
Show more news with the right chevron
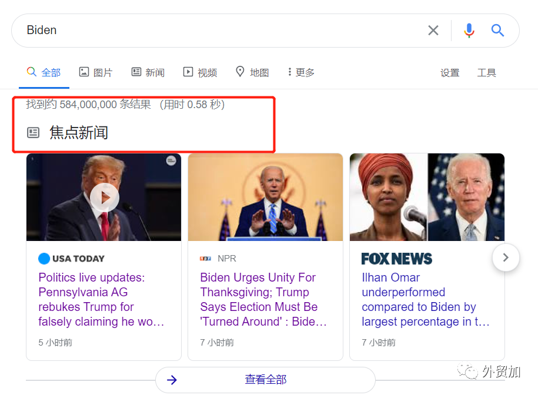pos(506,257)
